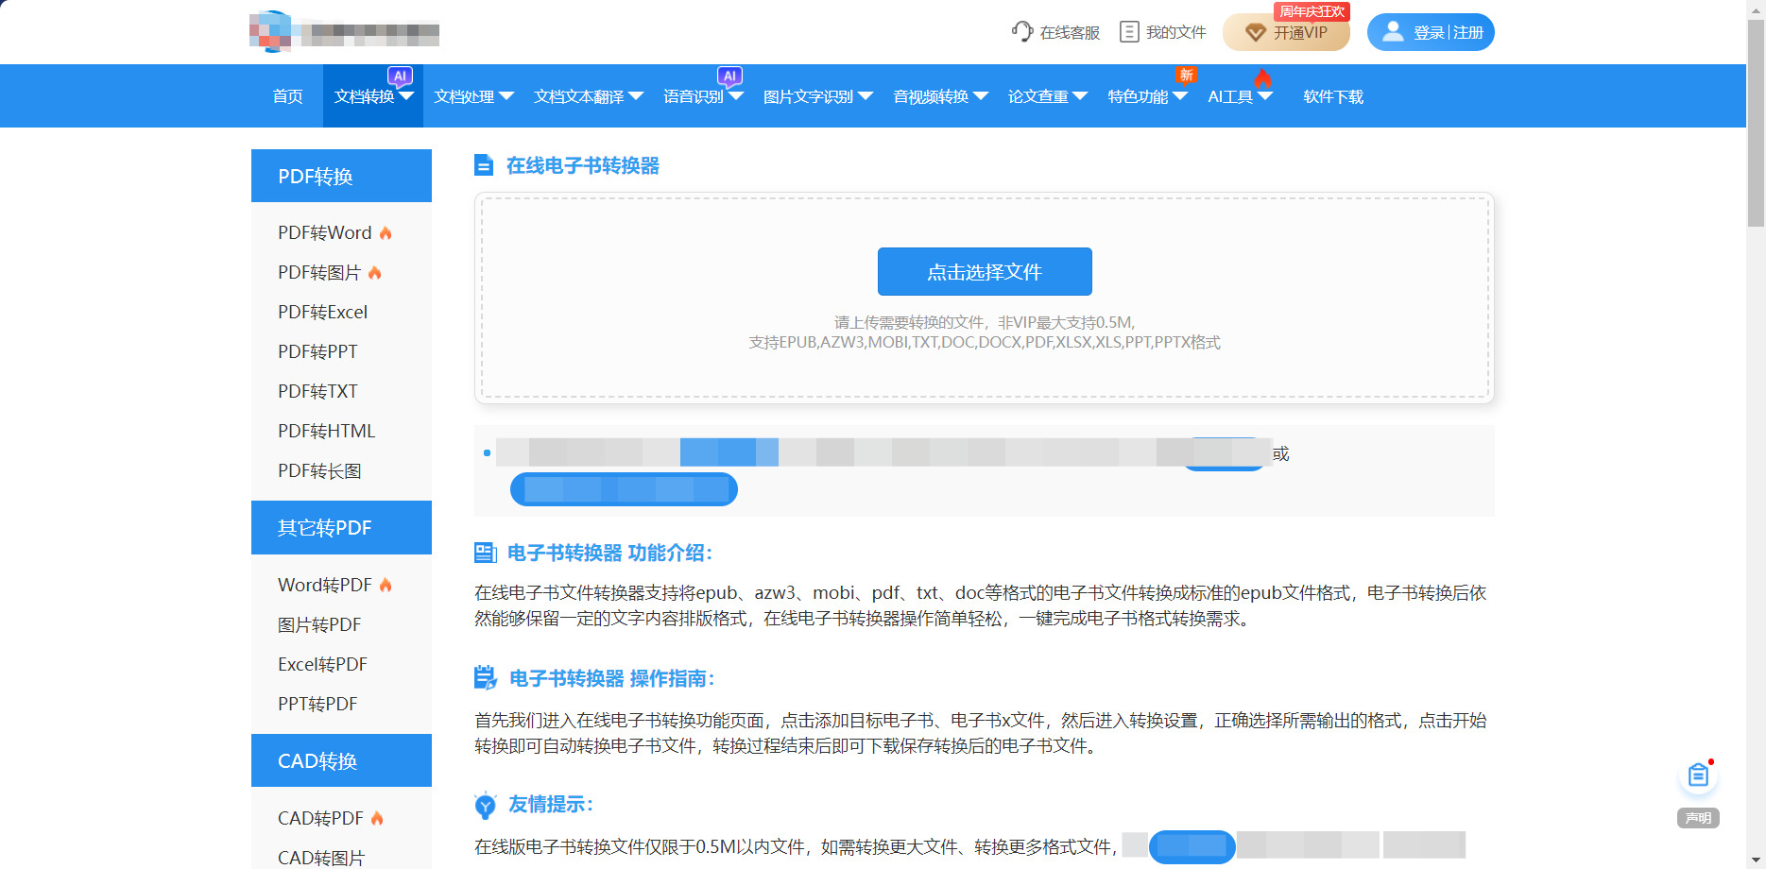
Task: Click the online customer service headset icon
Action: pos(1021,31)
